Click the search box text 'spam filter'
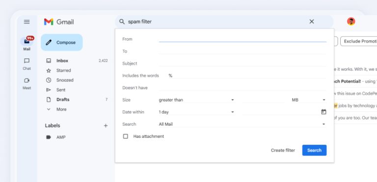This screenshot has width=377, height=182. coord(140,22)
